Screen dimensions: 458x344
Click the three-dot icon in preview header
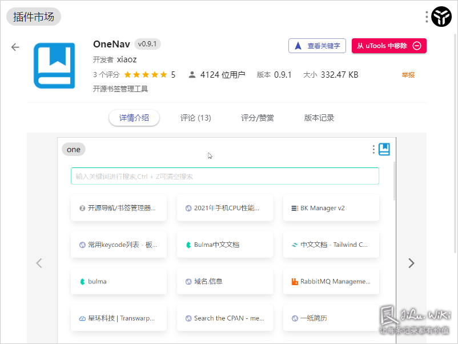(x=373, y=149)
